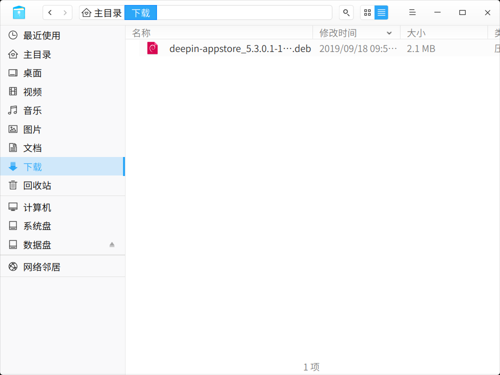Open 网络邻居 in the sidebar
The image size is (500, 375).
62,267
